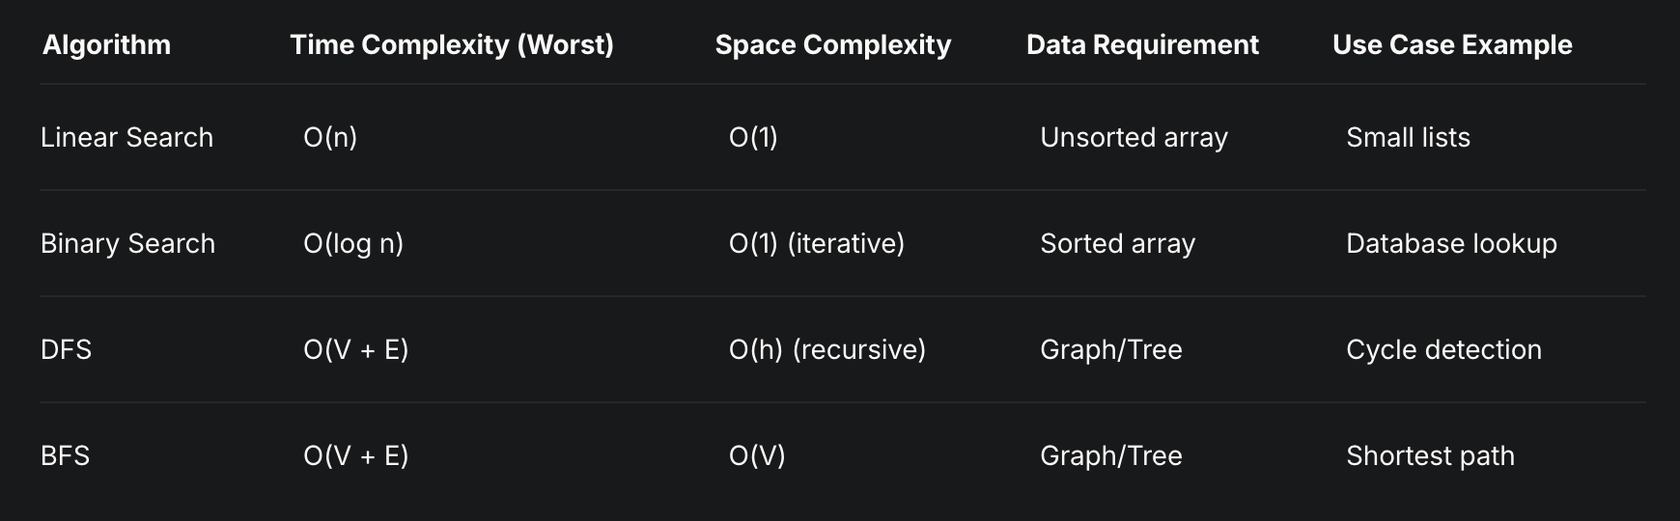1680x521 pixels.
Task: Select the BFS row name
Action: 65,455
